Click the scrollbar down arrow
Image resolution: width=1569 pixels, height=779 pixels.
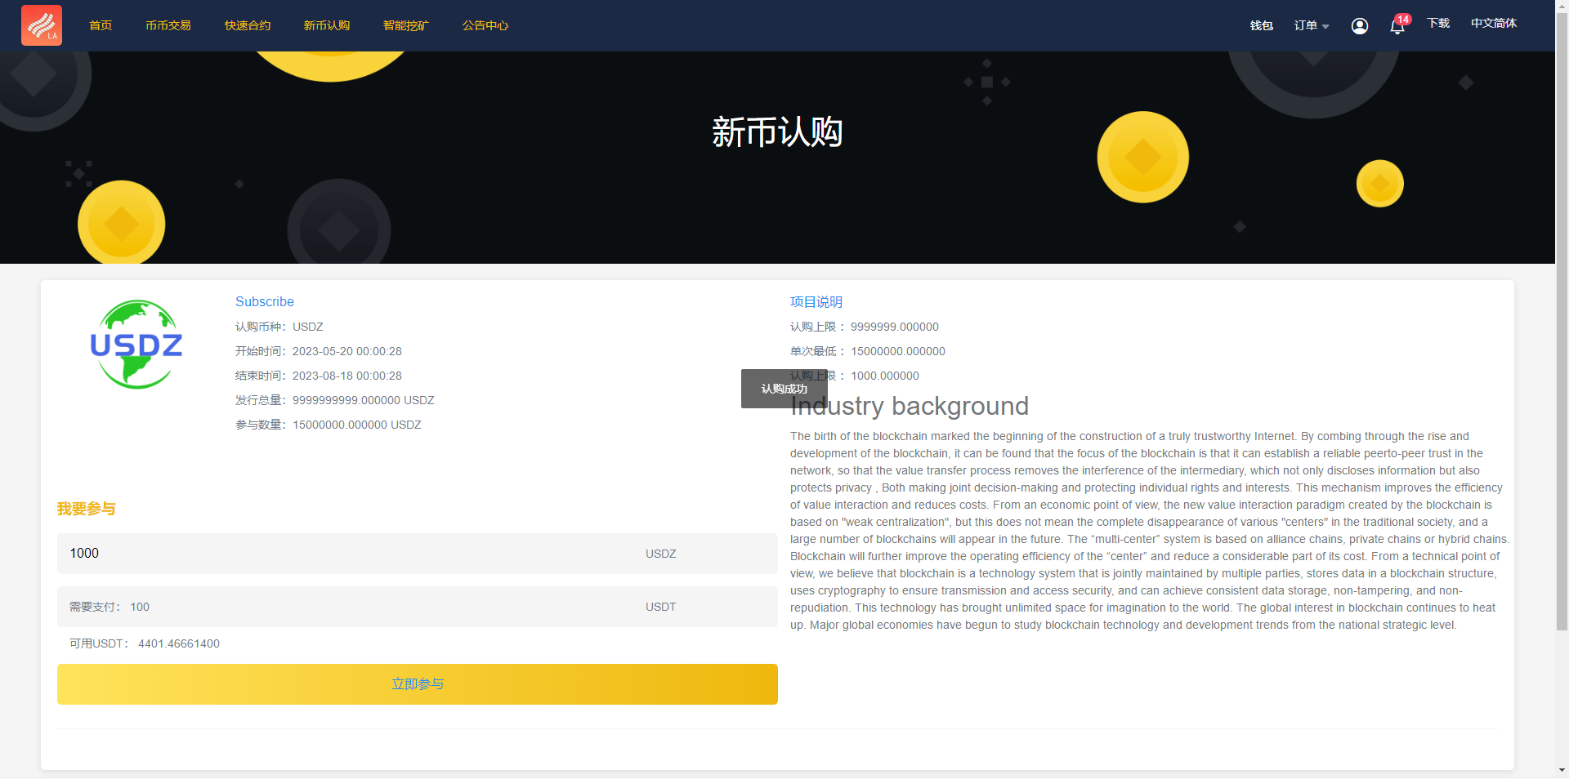(x=1562, y=770)
